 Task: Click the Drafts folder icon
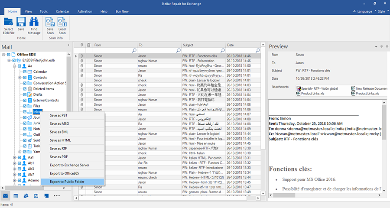click(x=30, y=94)
